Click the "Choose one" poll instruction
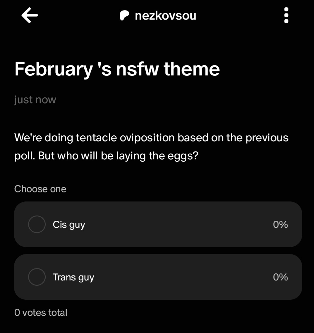314x333 pixels. [x=40, y=189]
